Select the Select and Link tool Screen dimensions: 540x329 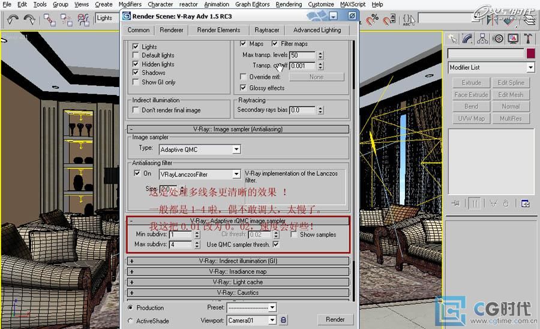(x=49, y=20)
